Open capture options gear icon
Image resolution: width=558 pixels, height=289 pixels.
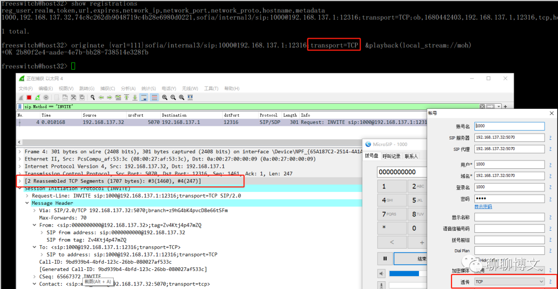click(x=46, y=98)
